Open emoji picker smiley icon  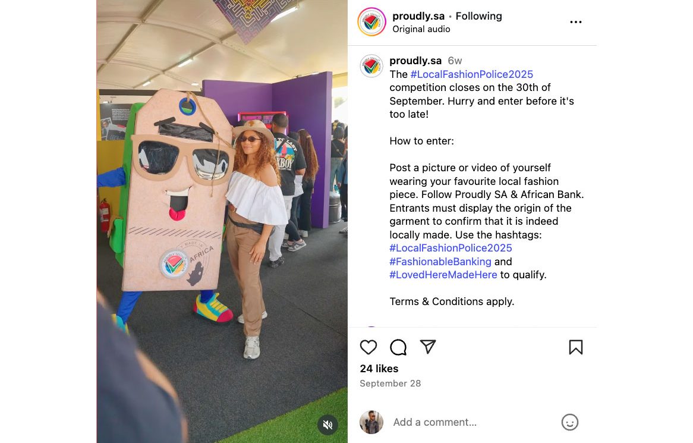click(x=570, y=422)
